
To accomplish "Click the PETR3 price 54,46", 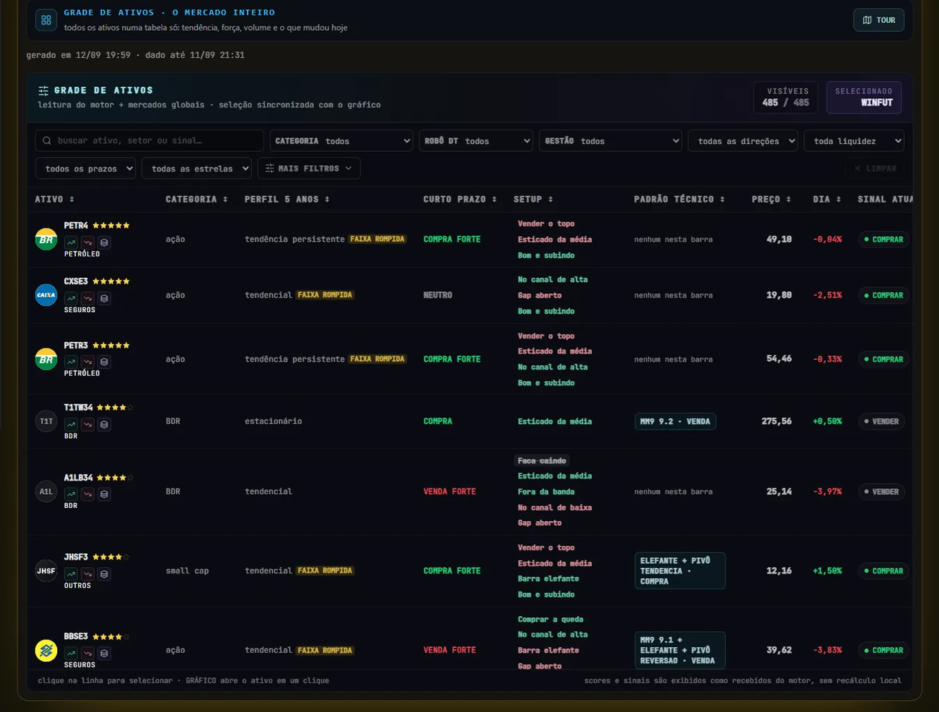I will tap(779, 359).
